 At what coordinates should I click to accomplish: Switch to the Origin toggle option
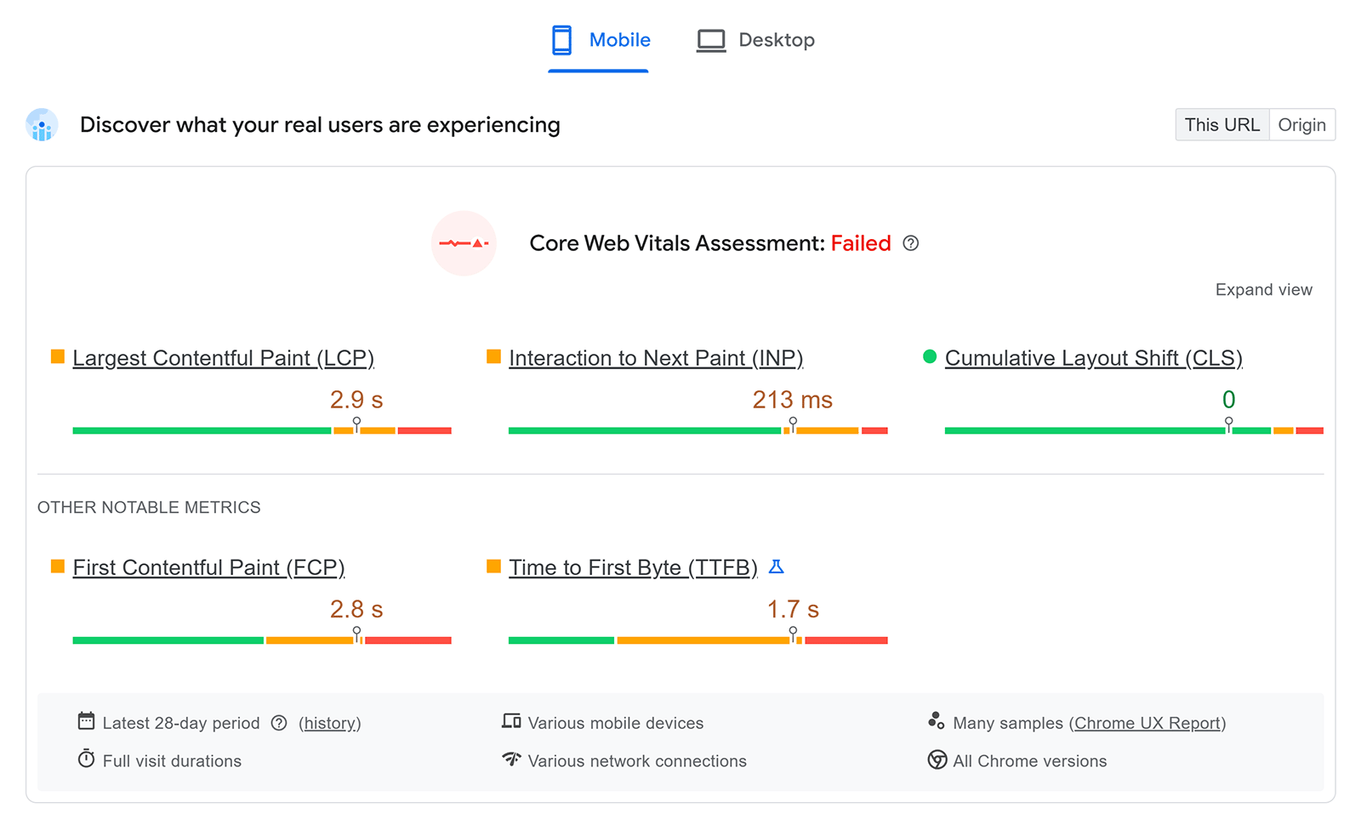pyautogui.click(x=1302, y=124)
